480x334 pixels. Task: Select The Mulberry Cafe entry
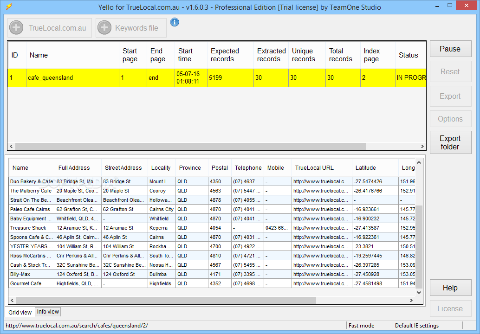212,191
